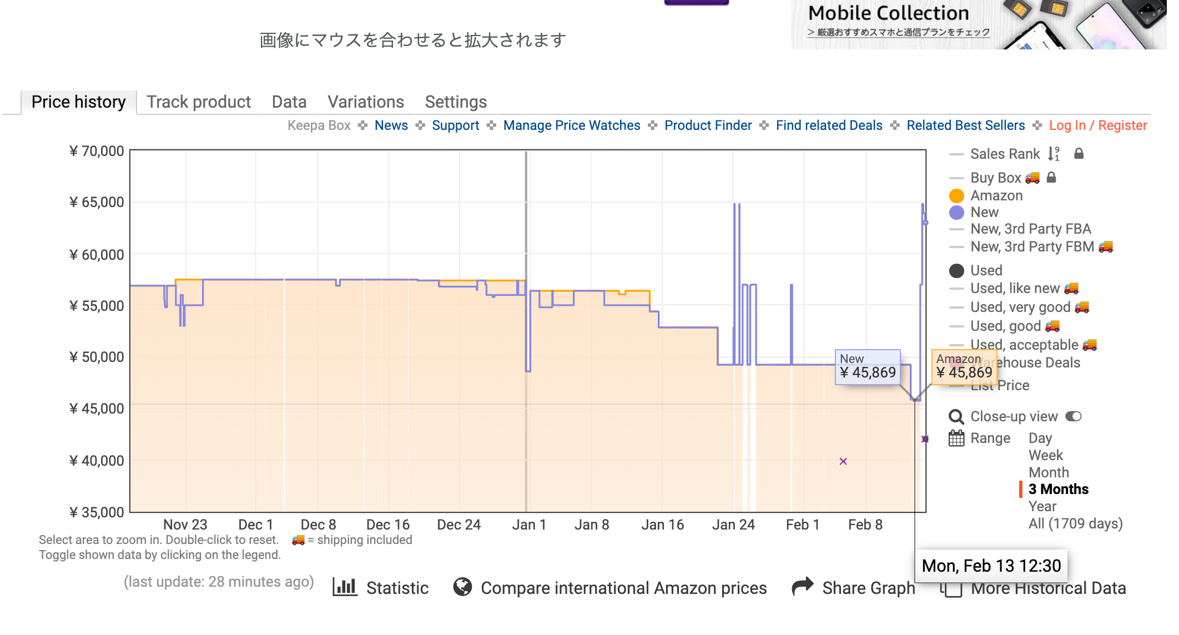Click the Close-up view magnifier icon
The width and height of the screenshot is (1179, 635).
[956, 416]
